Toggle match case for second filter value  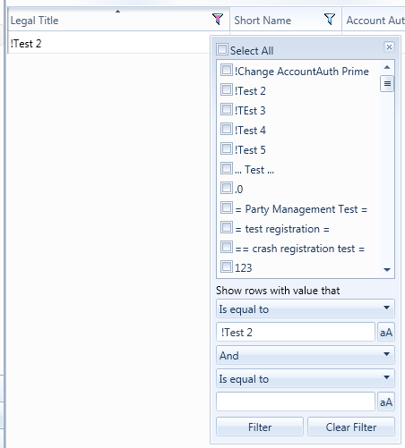(386, 402)
